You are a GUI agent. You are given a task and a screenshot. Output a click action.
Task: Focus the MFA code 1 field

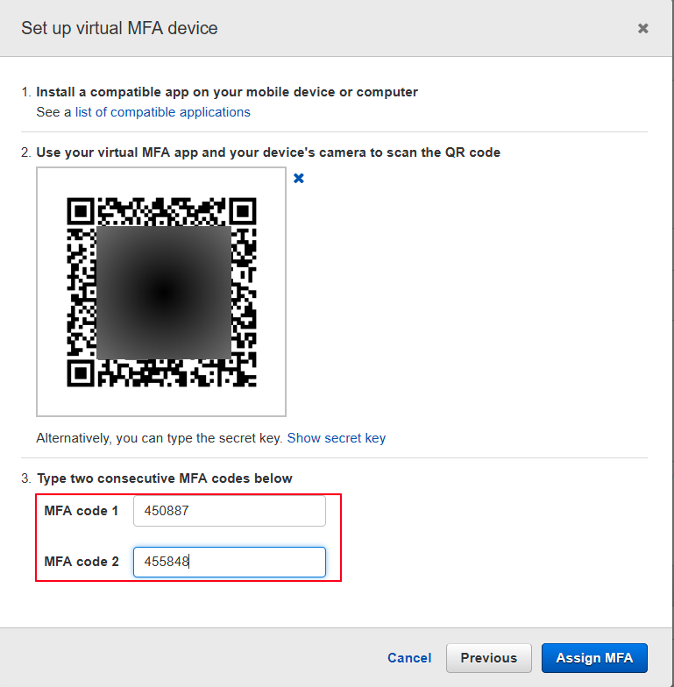tap(230, 511)
